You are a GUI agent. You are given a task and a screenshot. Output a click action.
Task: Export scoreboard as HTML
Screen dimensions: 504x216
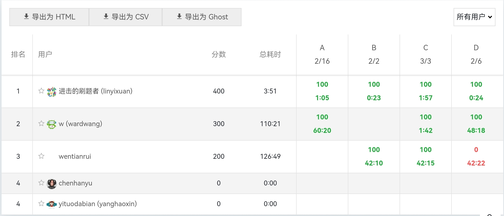pyautogui.click(x=49, y=17)
